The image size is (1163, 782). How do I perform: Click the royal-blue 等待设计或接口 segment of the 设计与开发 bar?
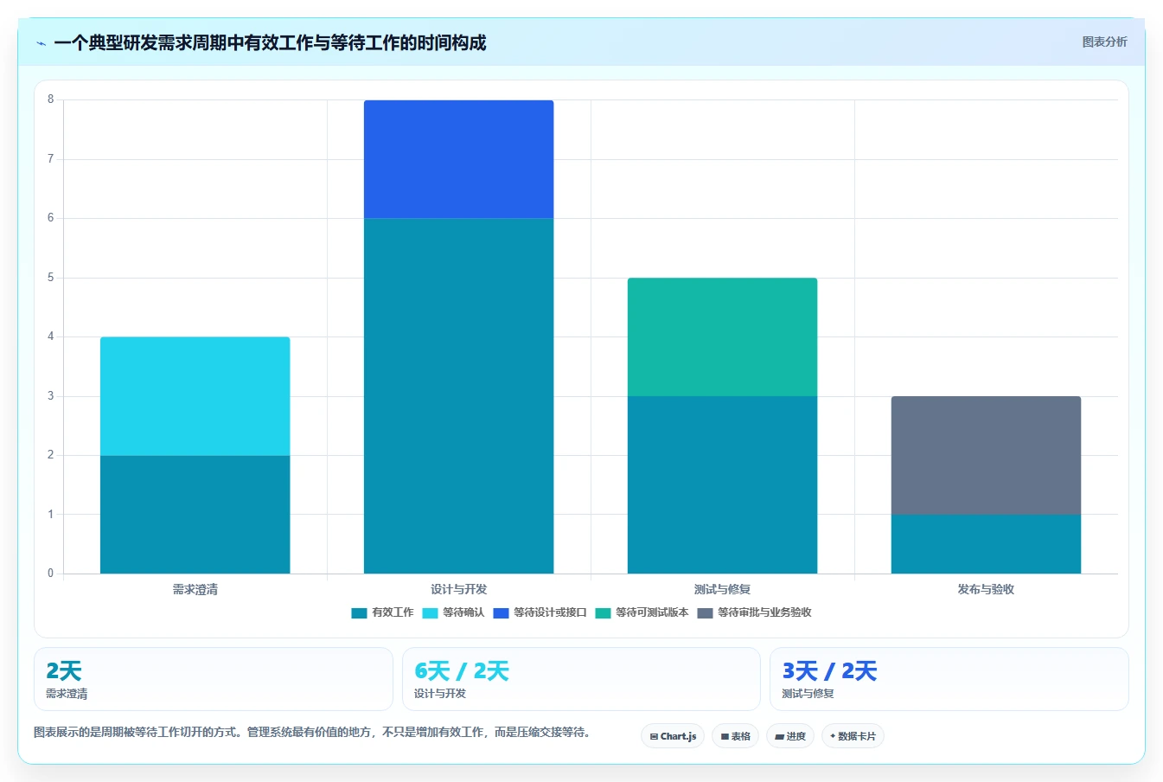(x=458, y=159)
